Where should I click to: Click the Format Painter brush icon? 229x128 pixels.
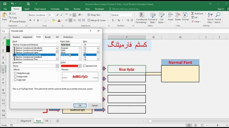click(10, 21)
